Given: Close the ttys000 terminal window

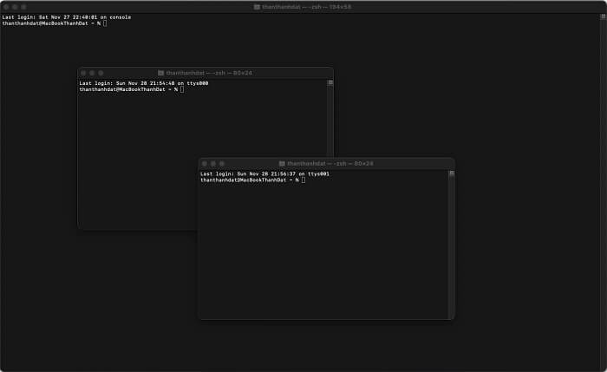Looking at the screenshot, I should coord(83,73).
